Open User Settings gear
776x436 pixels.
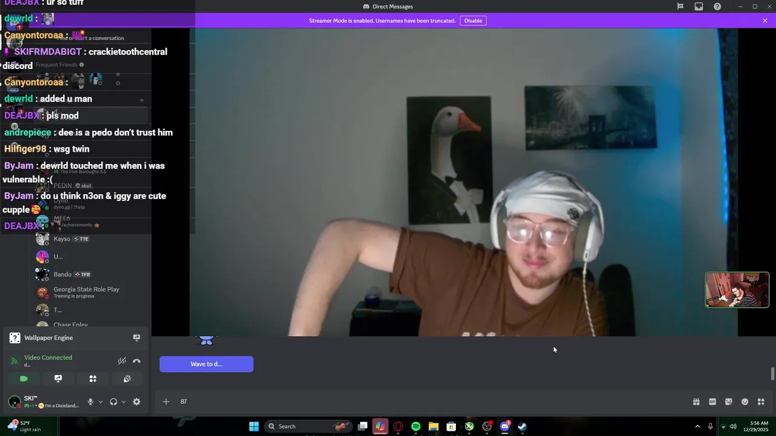click(x=136, y=401)
